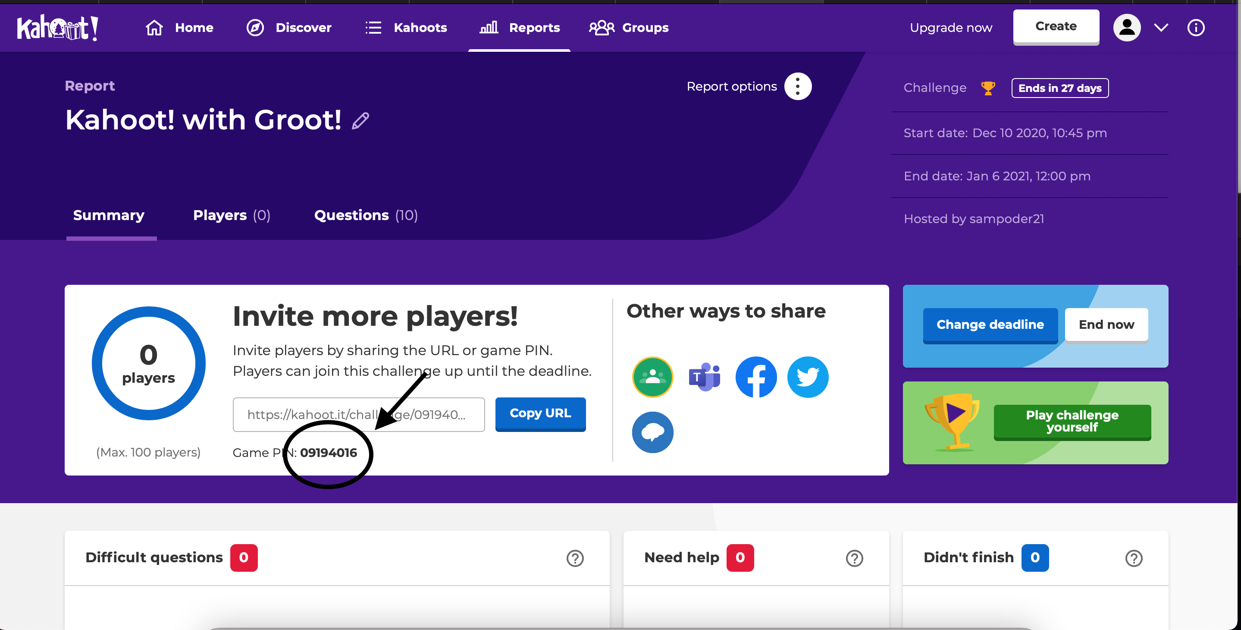Click the '(Max. 100 players)' text
This screenshot has width=1241, height=630.
click(x=148, y=452)
